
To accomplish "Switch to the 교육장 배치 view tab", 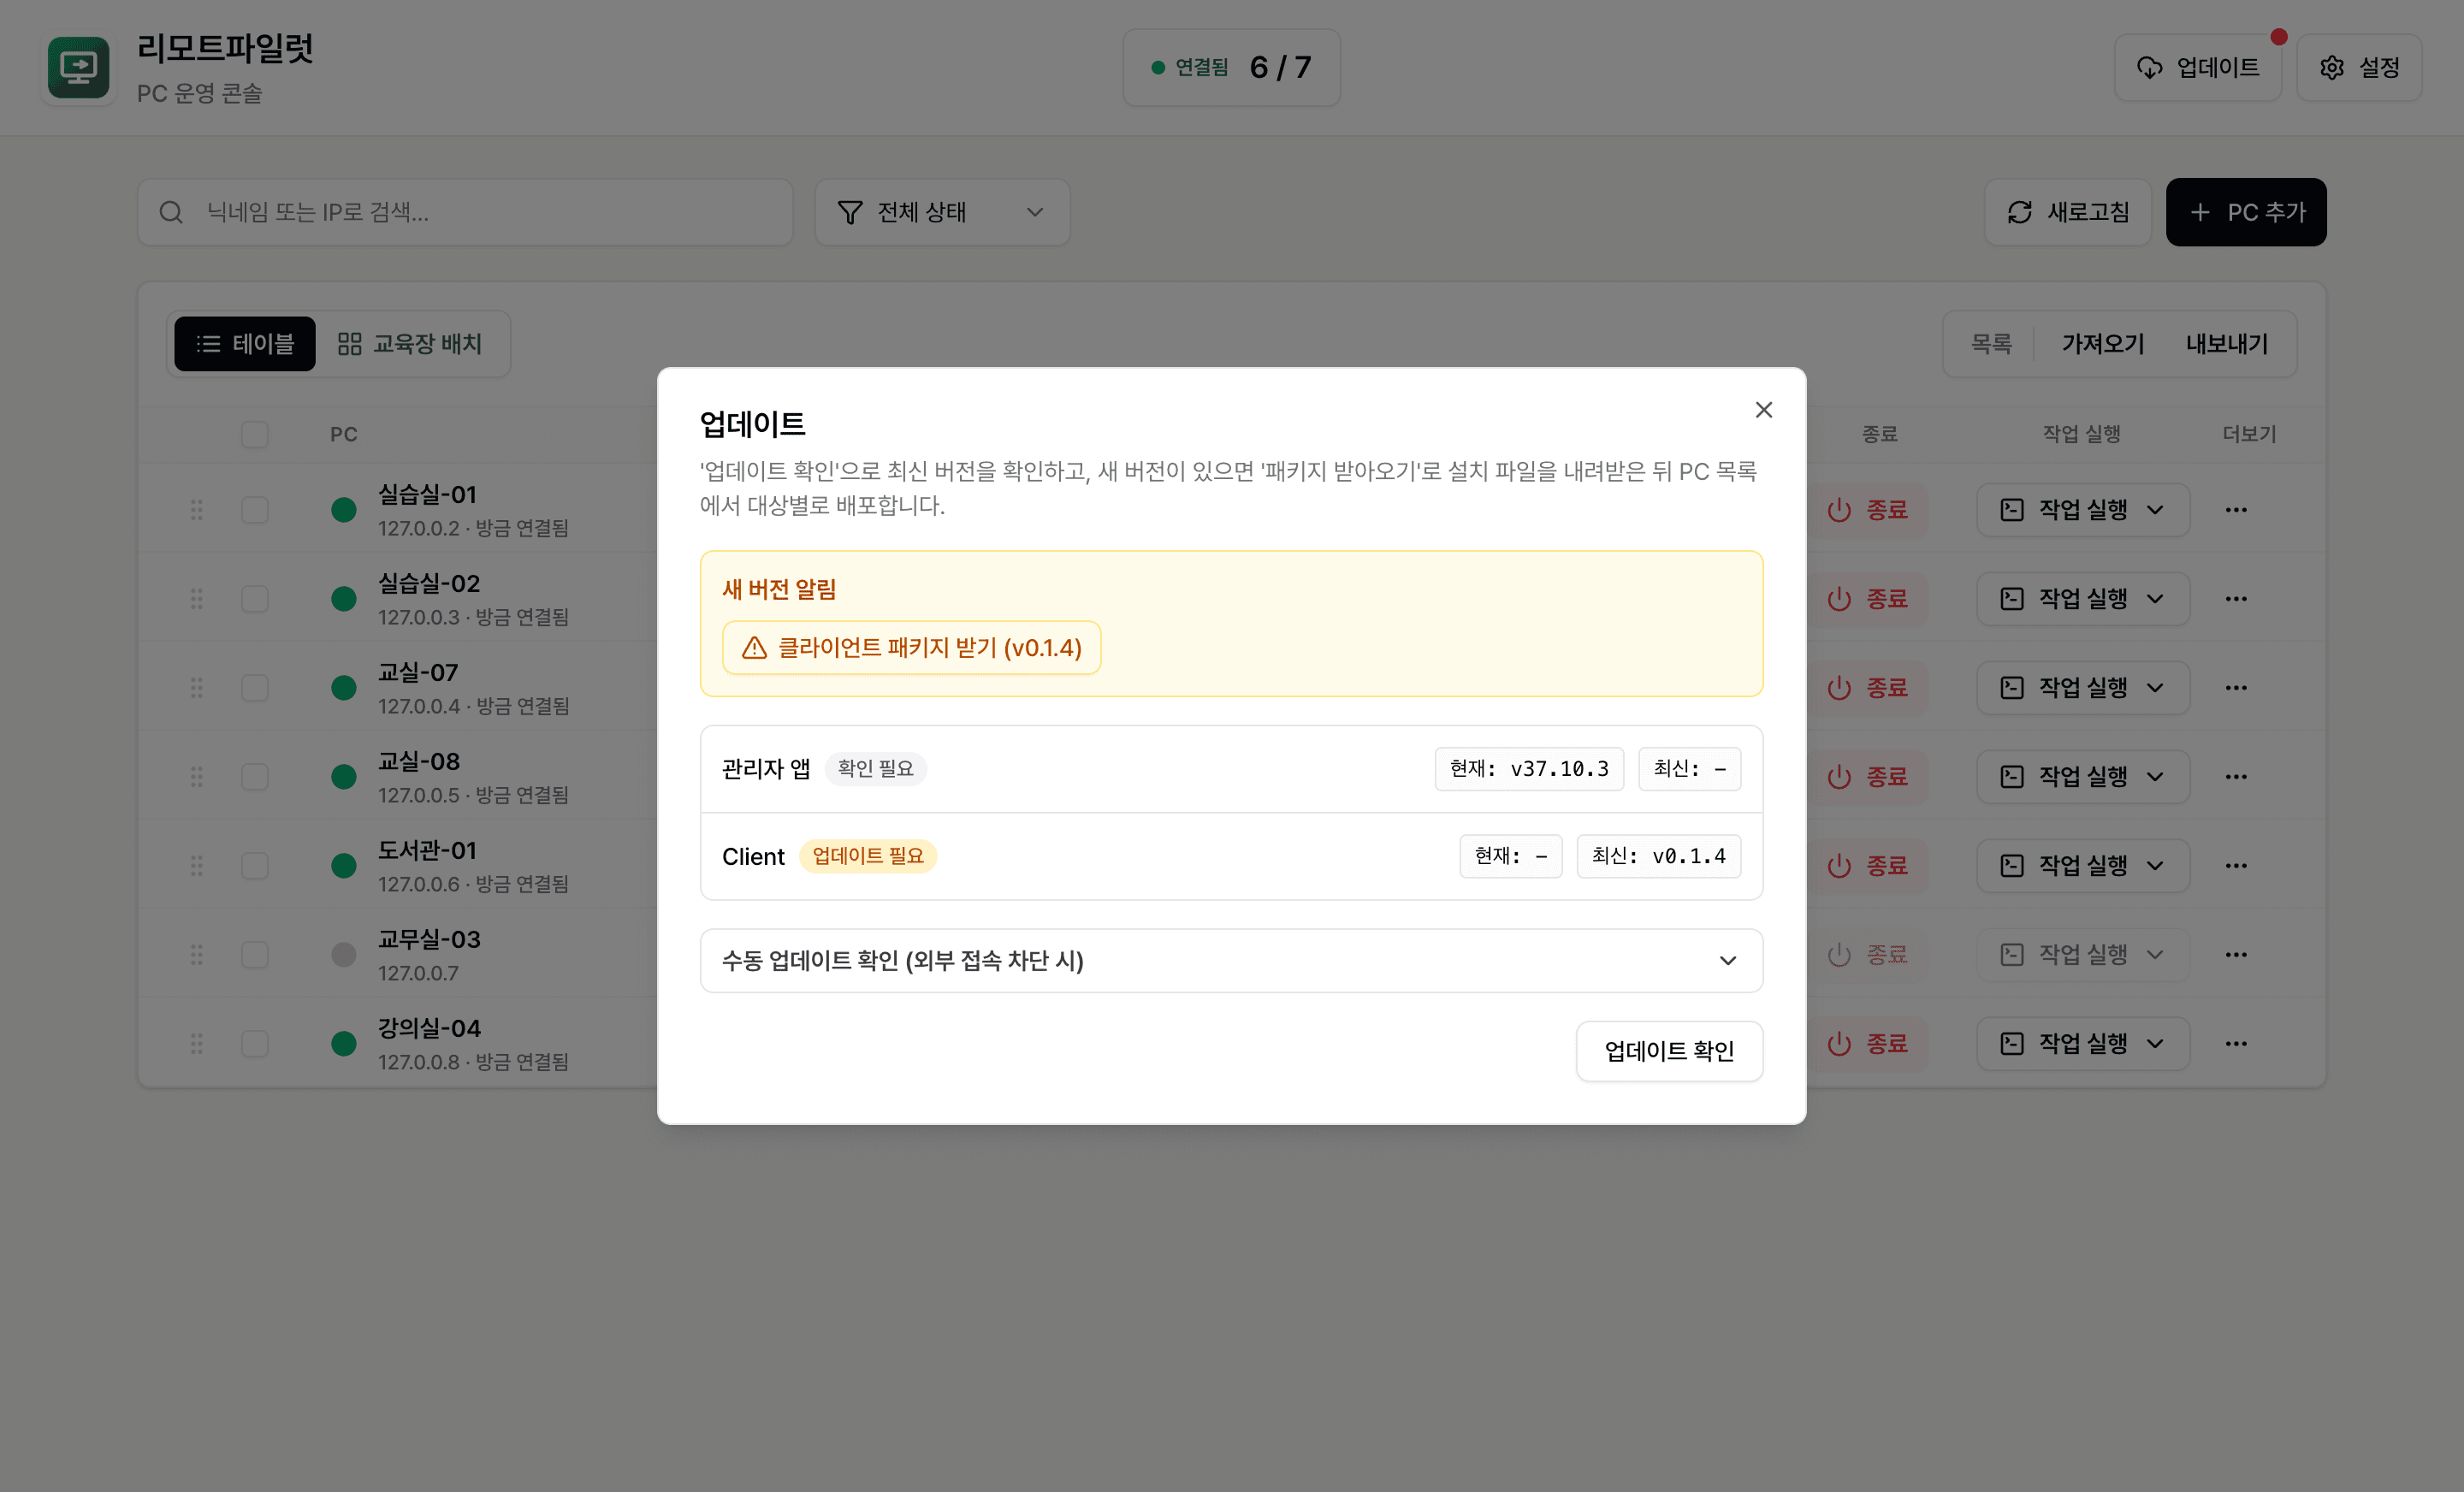I will [410, 344].
